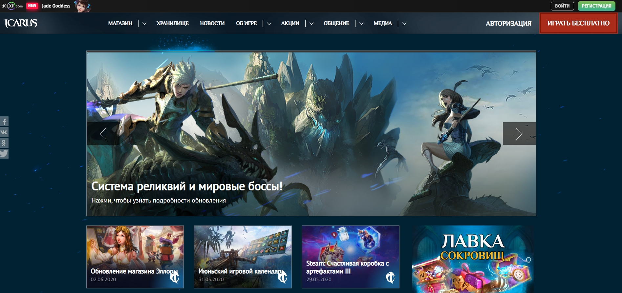The width and height of the screenshot is (622, 293).
Task: Open news Обновление магазина Эллоры thumbnail
Action: point(135,257)
